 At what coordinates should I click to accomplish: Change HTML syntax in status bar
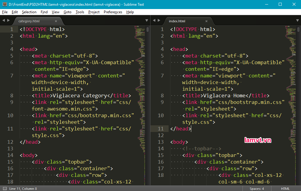click(x=285, y=189)
